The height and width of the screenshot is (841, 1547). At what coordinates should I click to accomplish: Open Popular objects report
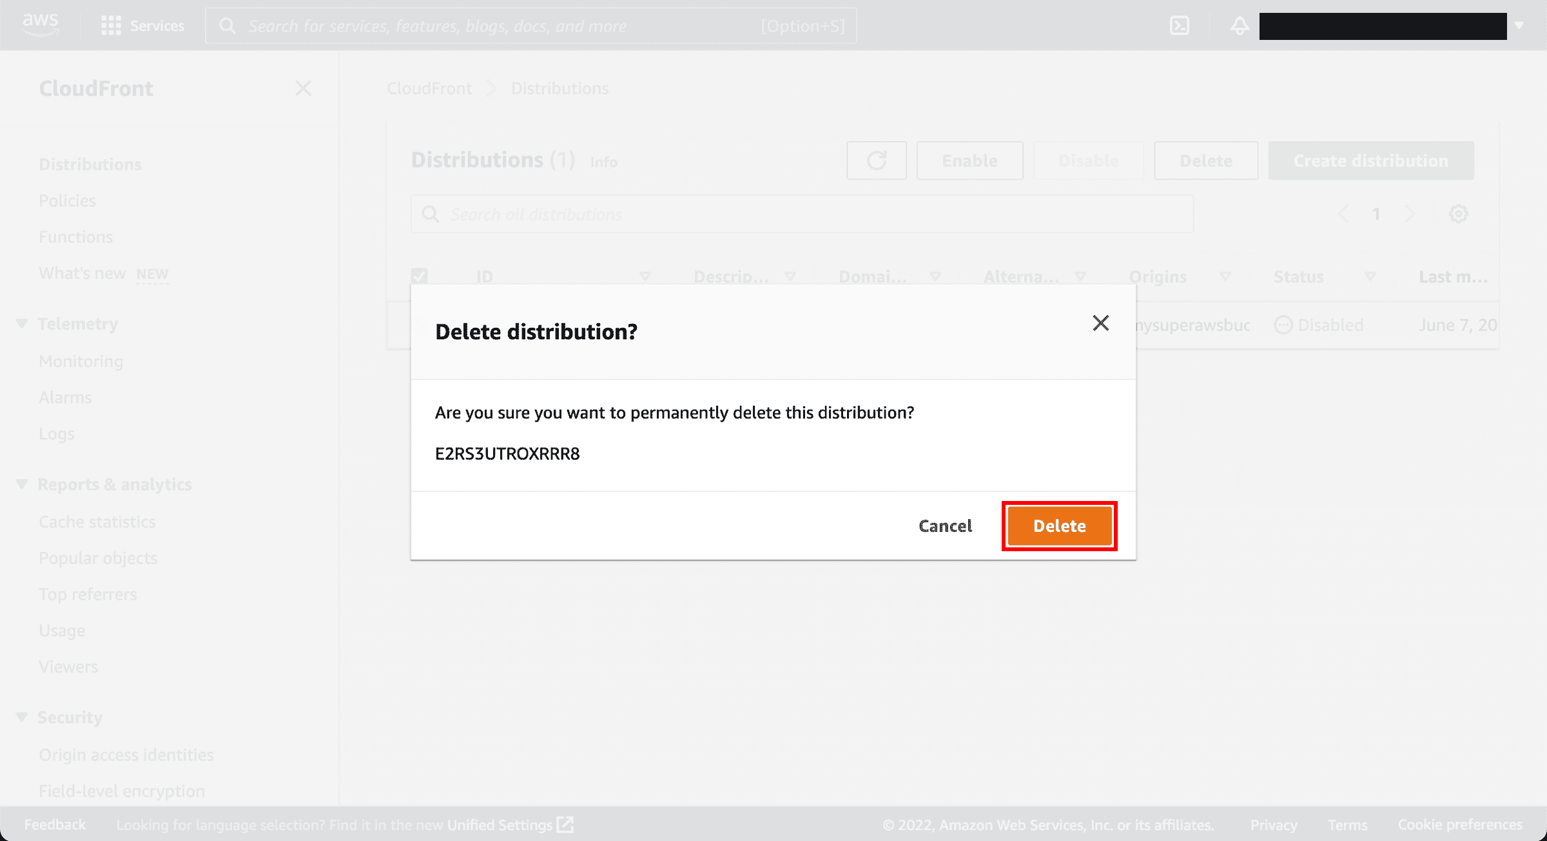coord(98,558)
